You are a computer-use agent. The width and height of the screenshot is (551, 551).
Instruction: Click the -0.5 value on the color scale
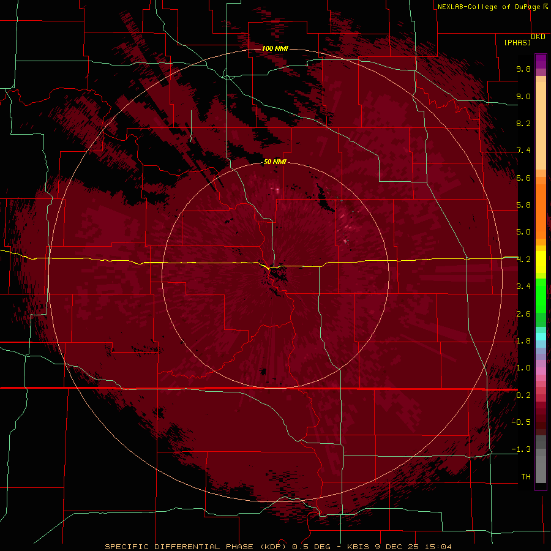coord(521,422)
